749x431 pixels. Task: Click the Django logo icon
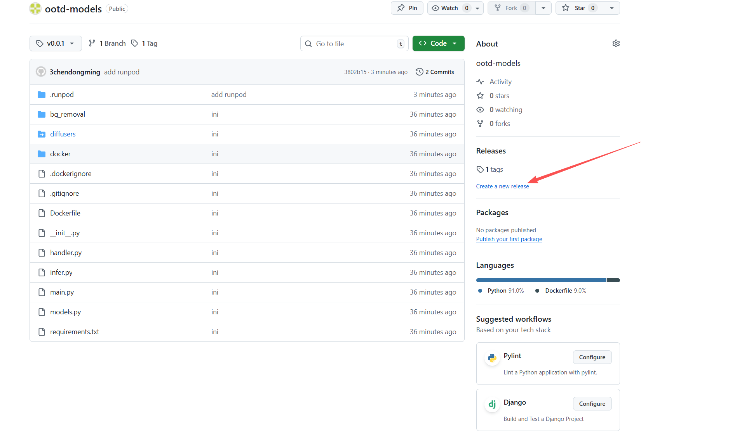click(492, 404)
